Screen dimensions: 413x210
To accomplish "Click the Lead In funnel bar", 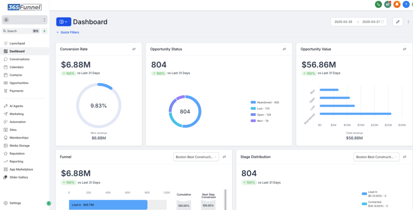I will coord(108,205).
